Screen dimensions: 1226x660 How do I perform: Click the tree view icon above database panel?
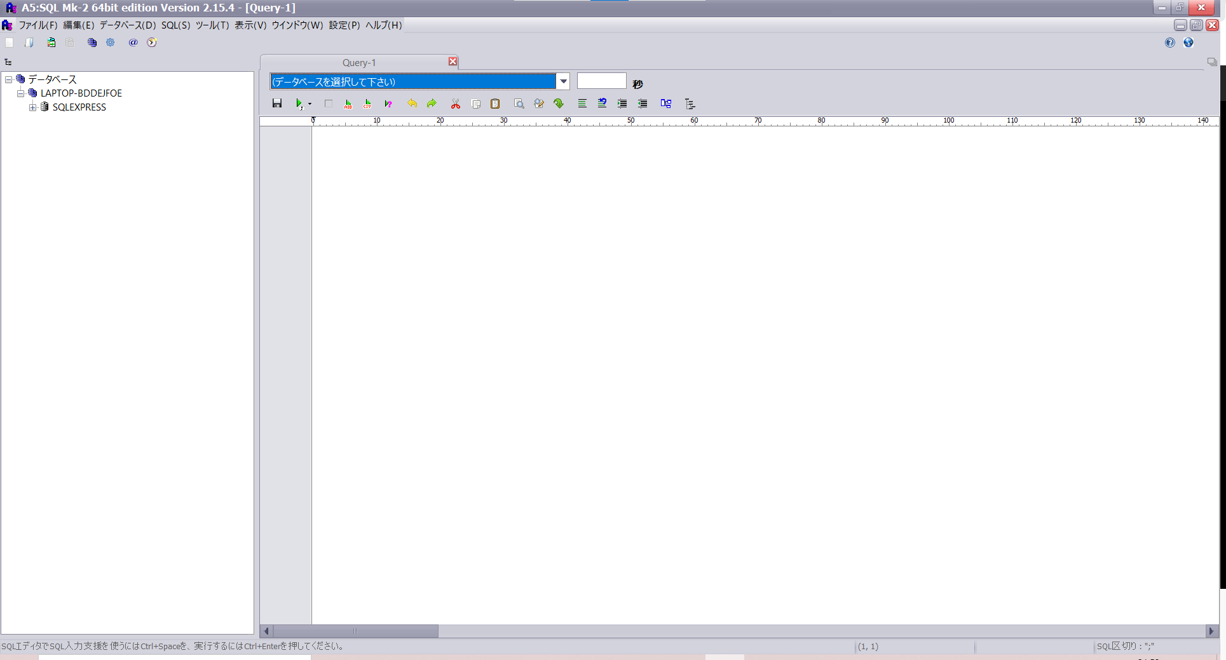coord(8,62)
